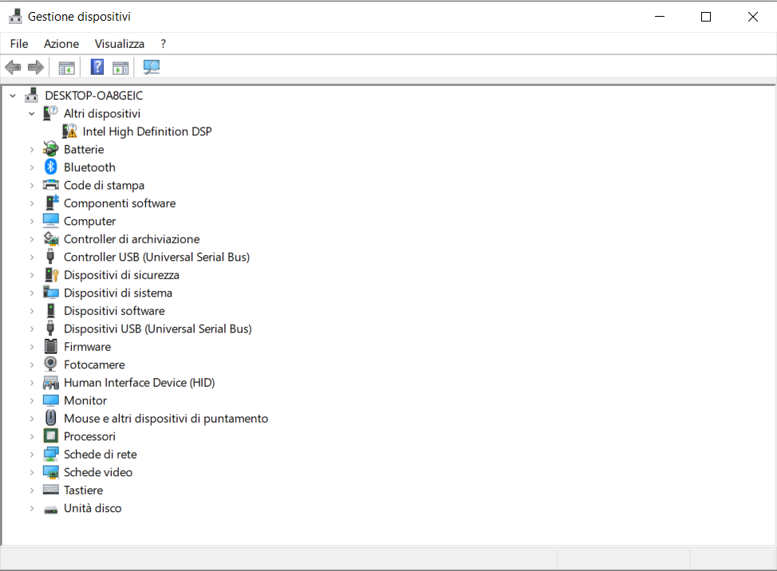The width and height of the screenshot is (777, 571).
Task: Open the Azione menu
Action: tap(61, 43)
